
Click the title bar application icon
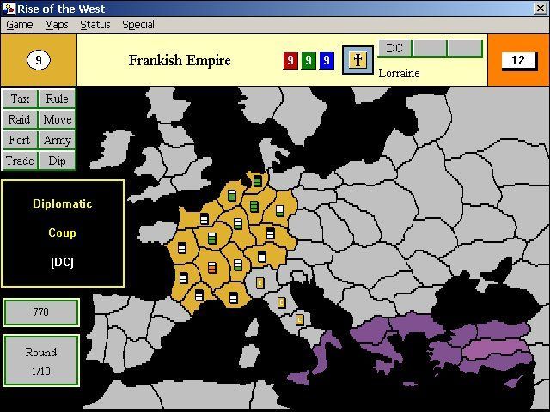click(x=9, y=9)
